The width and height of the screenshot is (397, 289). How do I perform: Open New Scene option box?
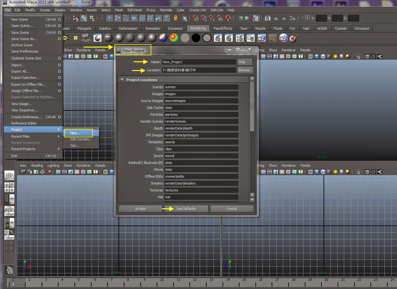pos(59,19)
